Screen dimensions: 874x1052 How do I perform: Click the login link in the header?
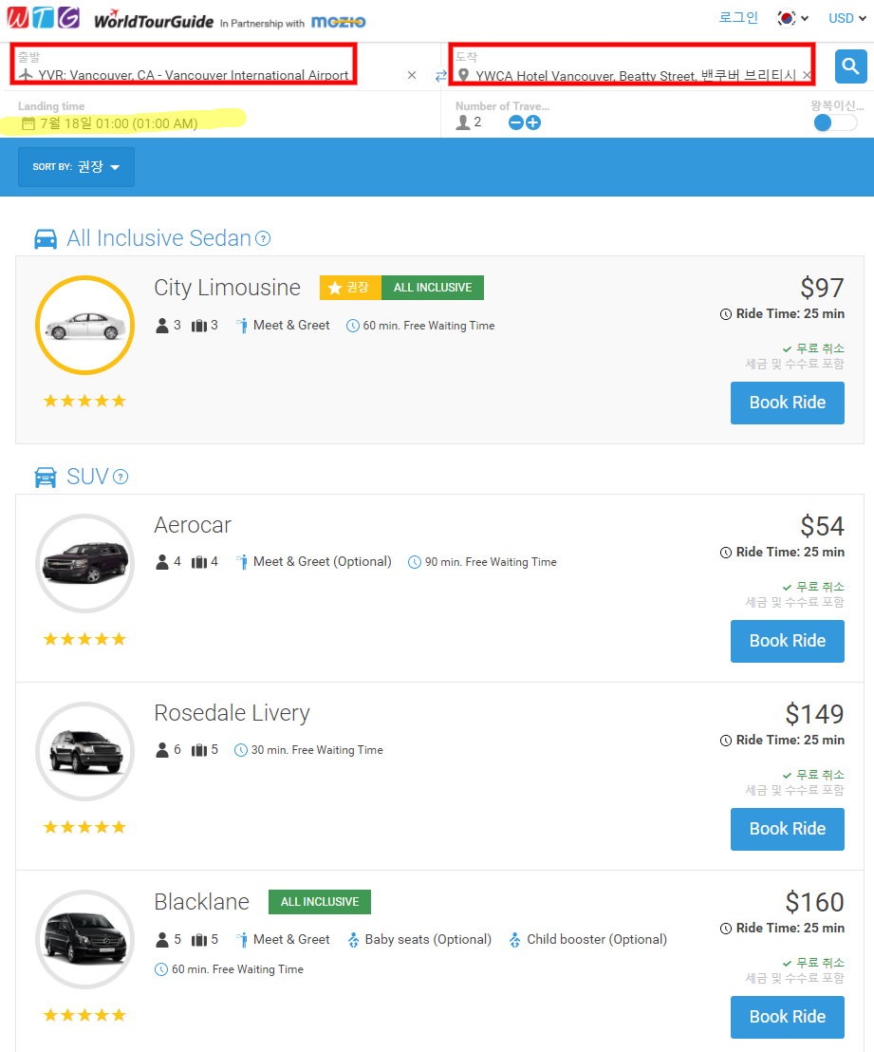(738, 18)
